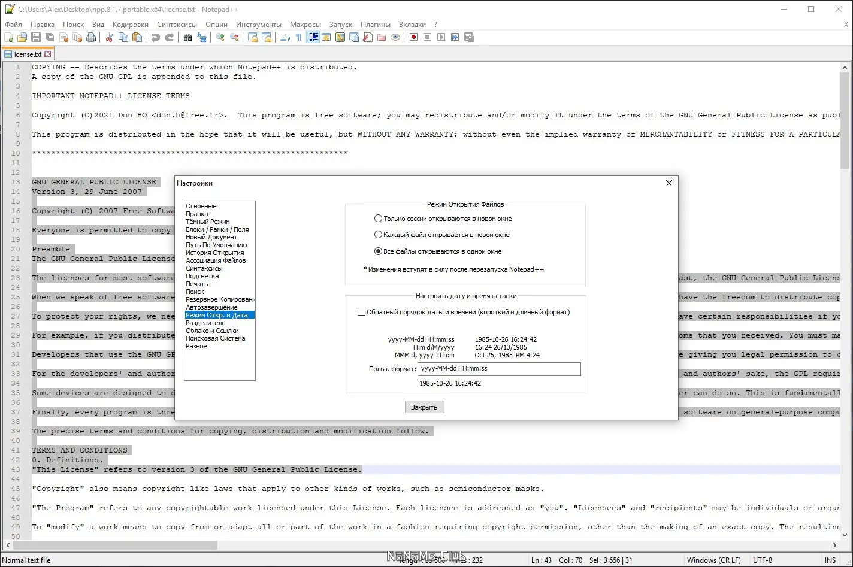Screen dimensions: 853x567
Task: Show all characters with the pilcrow icon
Action: point(298,37)
